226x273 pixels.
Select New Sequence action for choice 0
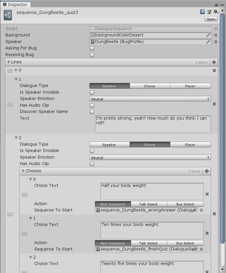[x=113, y=204]
